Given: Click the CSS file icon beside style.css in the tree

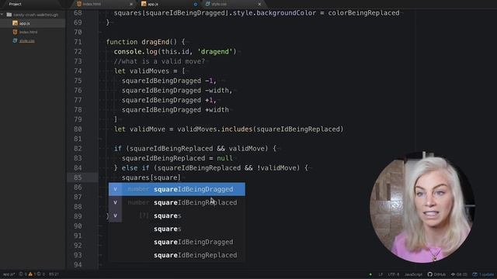Looking at the screenshot, I should 15,40.
